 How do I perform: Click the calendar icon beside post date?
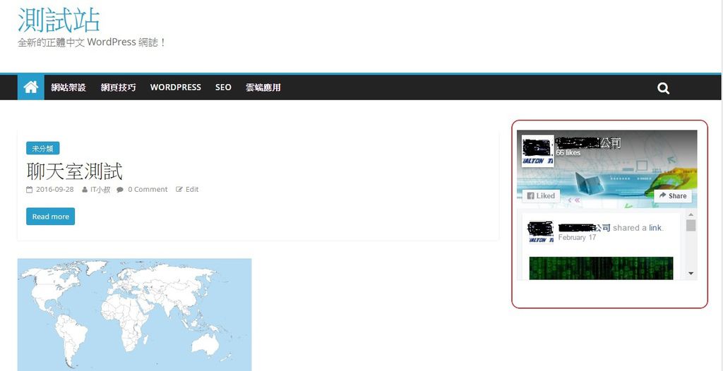[x=30, y=190]
